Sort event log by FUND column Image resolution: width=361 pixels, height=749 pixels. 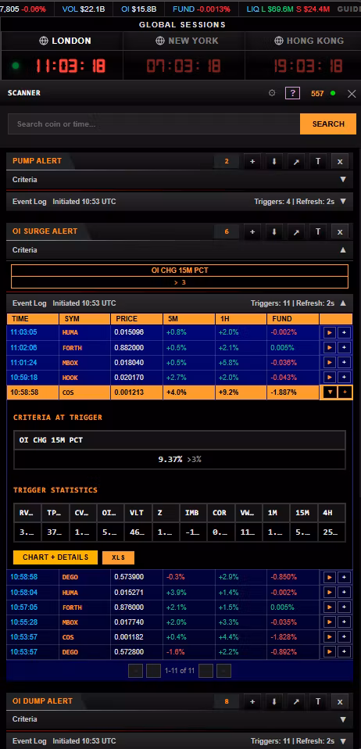(293, 319)
